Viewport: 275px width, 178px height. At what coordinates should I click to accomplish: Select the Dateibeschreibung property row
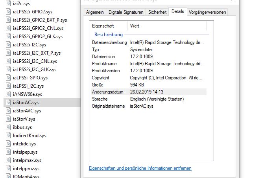(x=149, y=42)
